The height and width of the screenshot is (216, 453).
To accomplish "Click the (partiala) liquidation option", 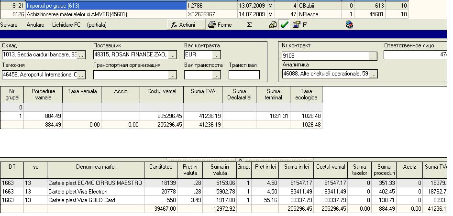I will [x=97, y=25].
